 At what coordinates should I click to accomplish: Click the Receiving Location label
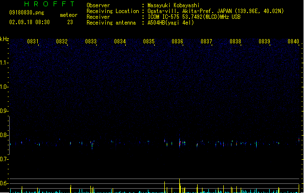(113, 11)
